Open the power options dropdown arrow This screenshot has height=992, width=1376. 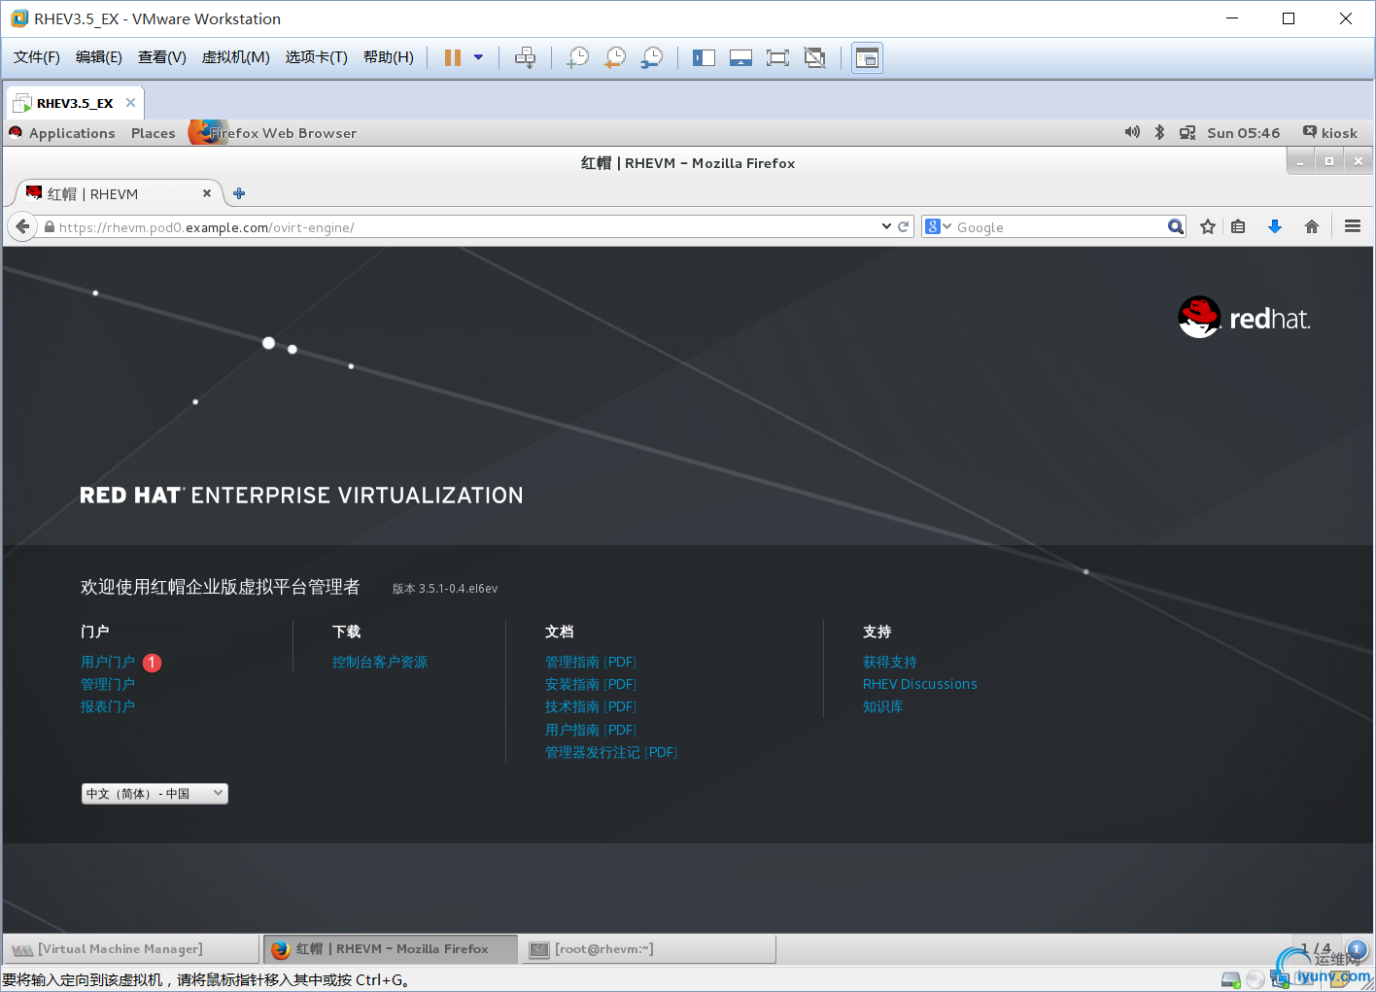click(478, 57)
